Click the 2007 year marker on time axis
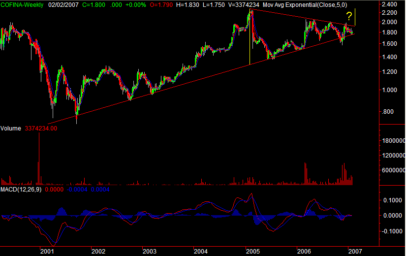 [355, 251]
